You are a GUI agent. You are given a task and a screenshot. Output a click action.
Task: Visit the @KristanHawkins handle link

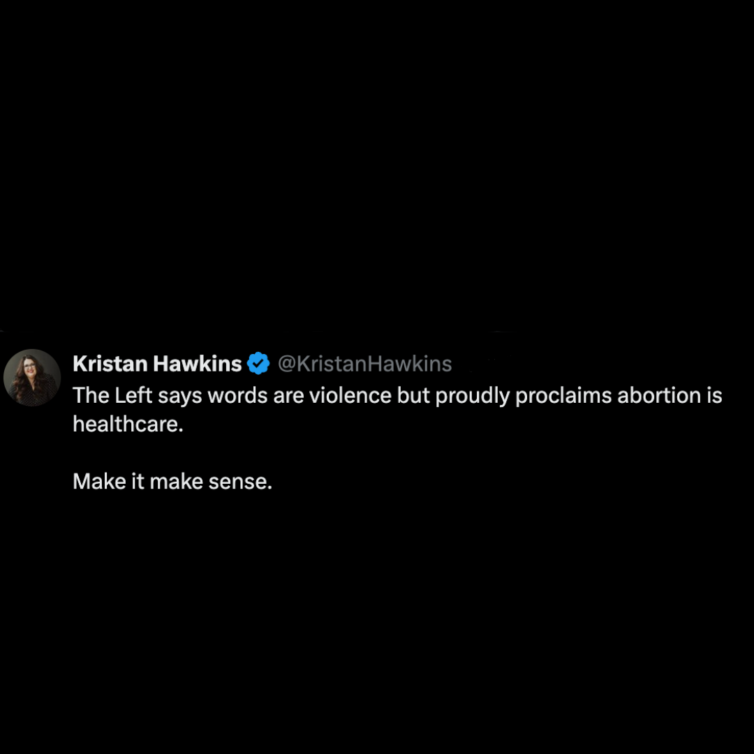point(365,364)
